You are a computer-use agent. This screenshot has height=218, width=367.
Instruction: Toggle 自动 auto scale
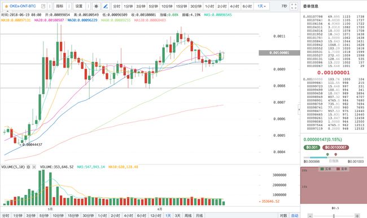(294, 215)
